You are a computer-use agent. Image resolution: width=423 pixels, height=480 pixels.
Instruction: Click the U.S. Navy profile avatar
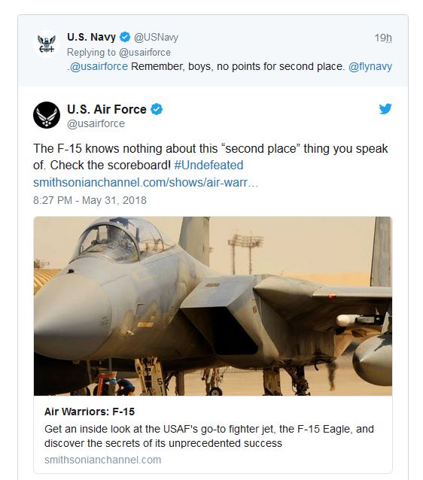pyautogui.click(x=47, y=44)
